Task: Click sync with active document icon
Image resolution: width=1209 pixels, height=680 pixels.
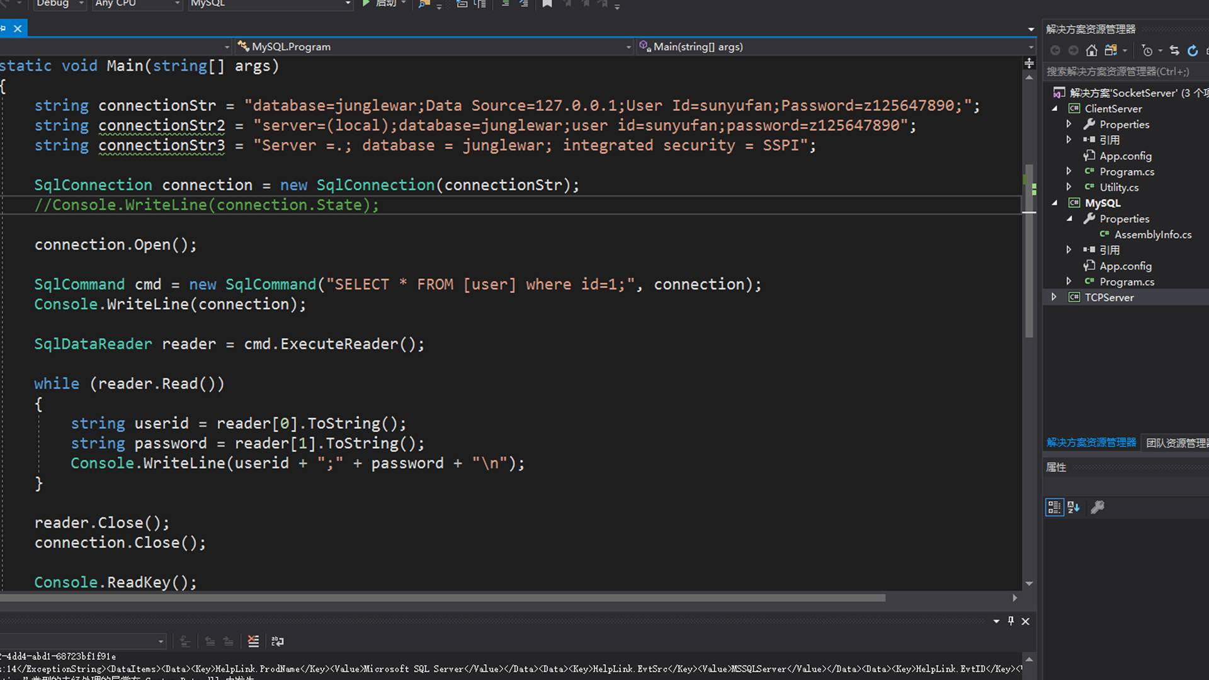Action: pyautogui.click(x=1174, y=50)
